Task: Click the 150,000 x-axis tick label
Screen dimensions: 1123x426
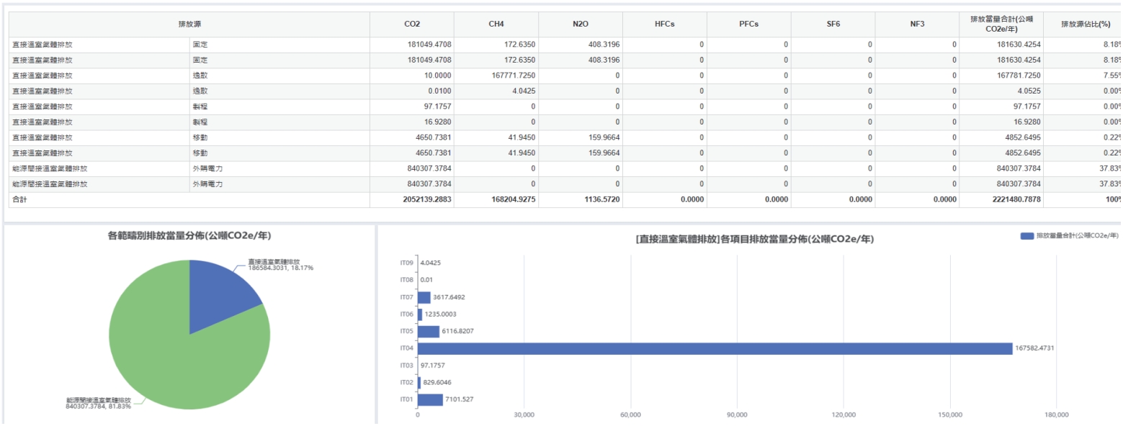Action: [950, 415]
